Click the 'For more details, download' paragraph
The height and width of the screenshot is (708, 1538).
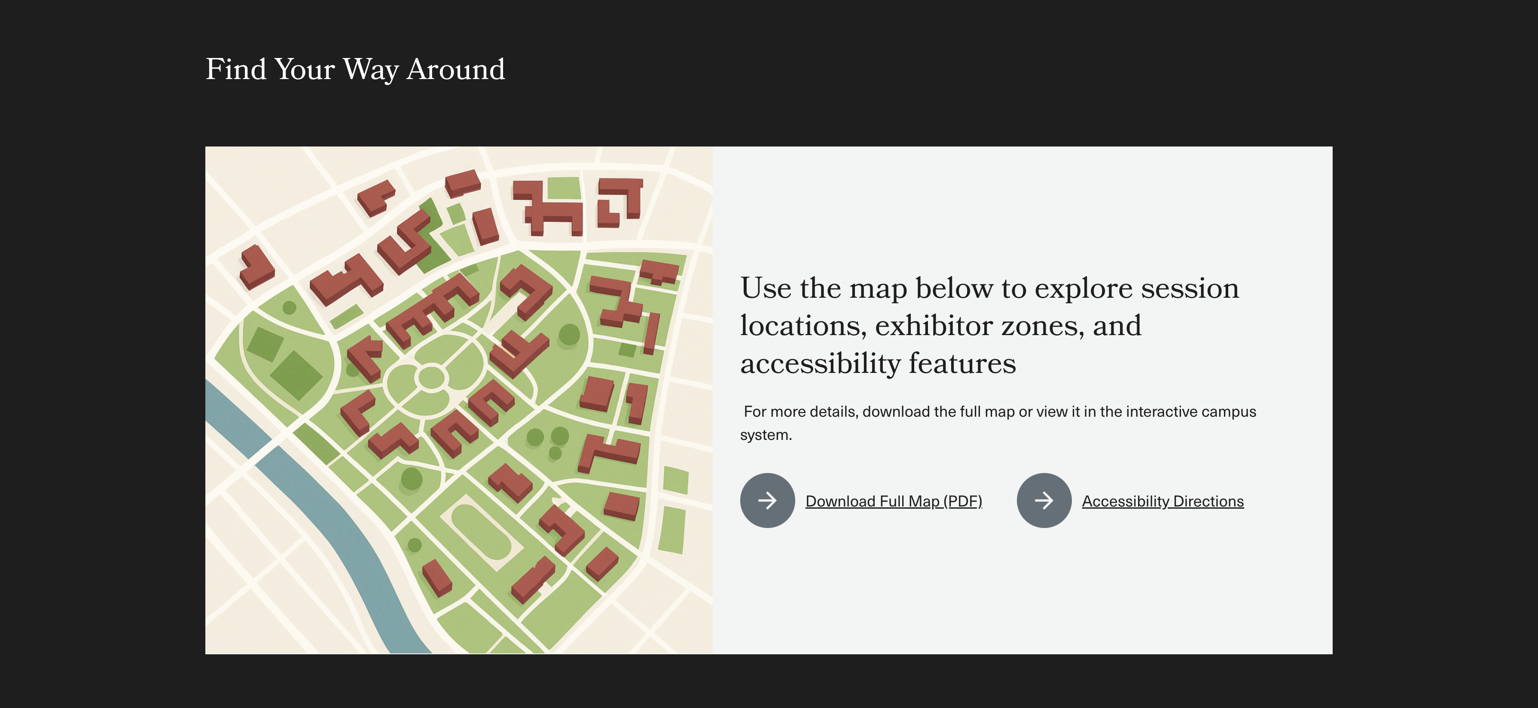coord(998,423)
